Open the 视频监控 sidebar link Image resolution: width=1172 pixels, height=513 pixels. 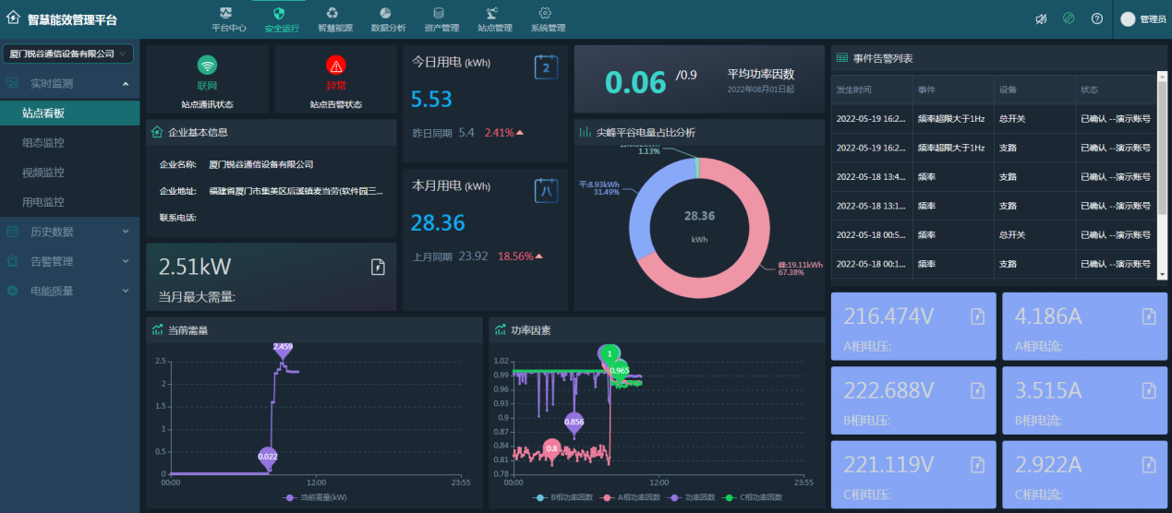coord(43,173)
